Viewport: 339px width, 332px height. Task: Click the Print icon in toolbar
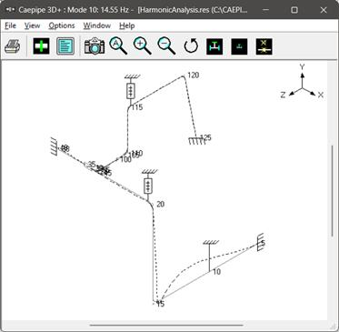[13, 46]
